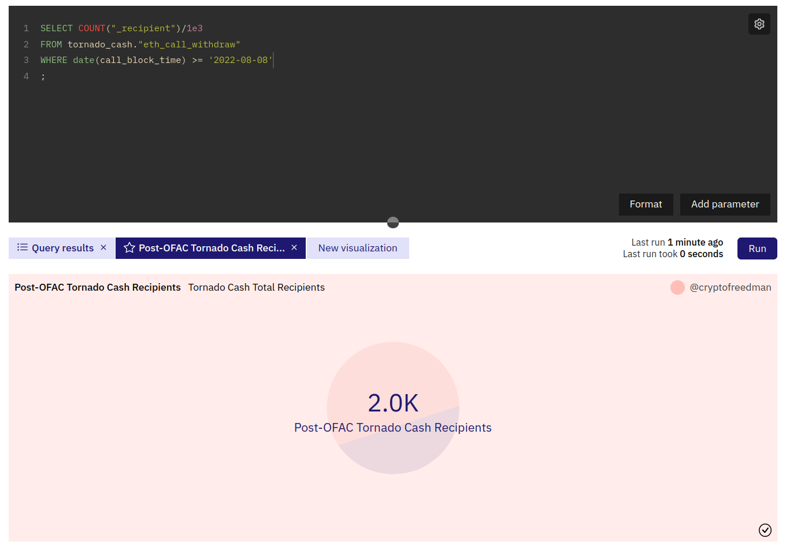The image size is (786, 549).
Task: Grab the editor resize handle circle
Action: [393, 222]
